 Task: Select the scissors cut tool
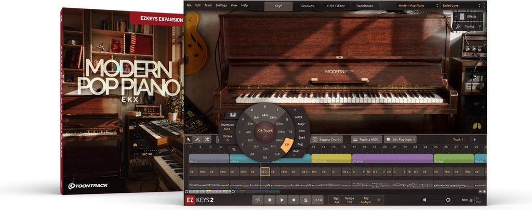click(207, 139)
